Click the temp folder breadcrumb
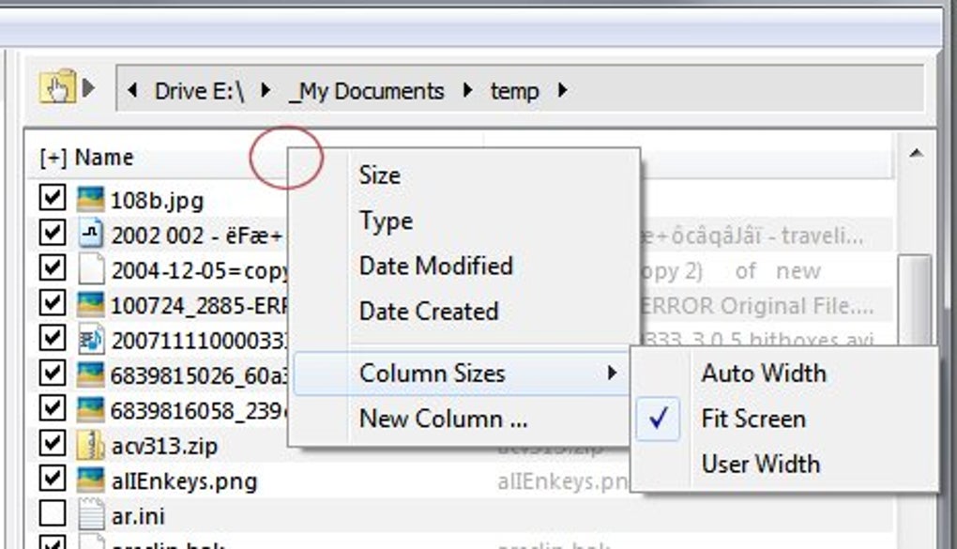Image resolution: width=957 pixels, height=549 pixels. click(x=514, y=91)
